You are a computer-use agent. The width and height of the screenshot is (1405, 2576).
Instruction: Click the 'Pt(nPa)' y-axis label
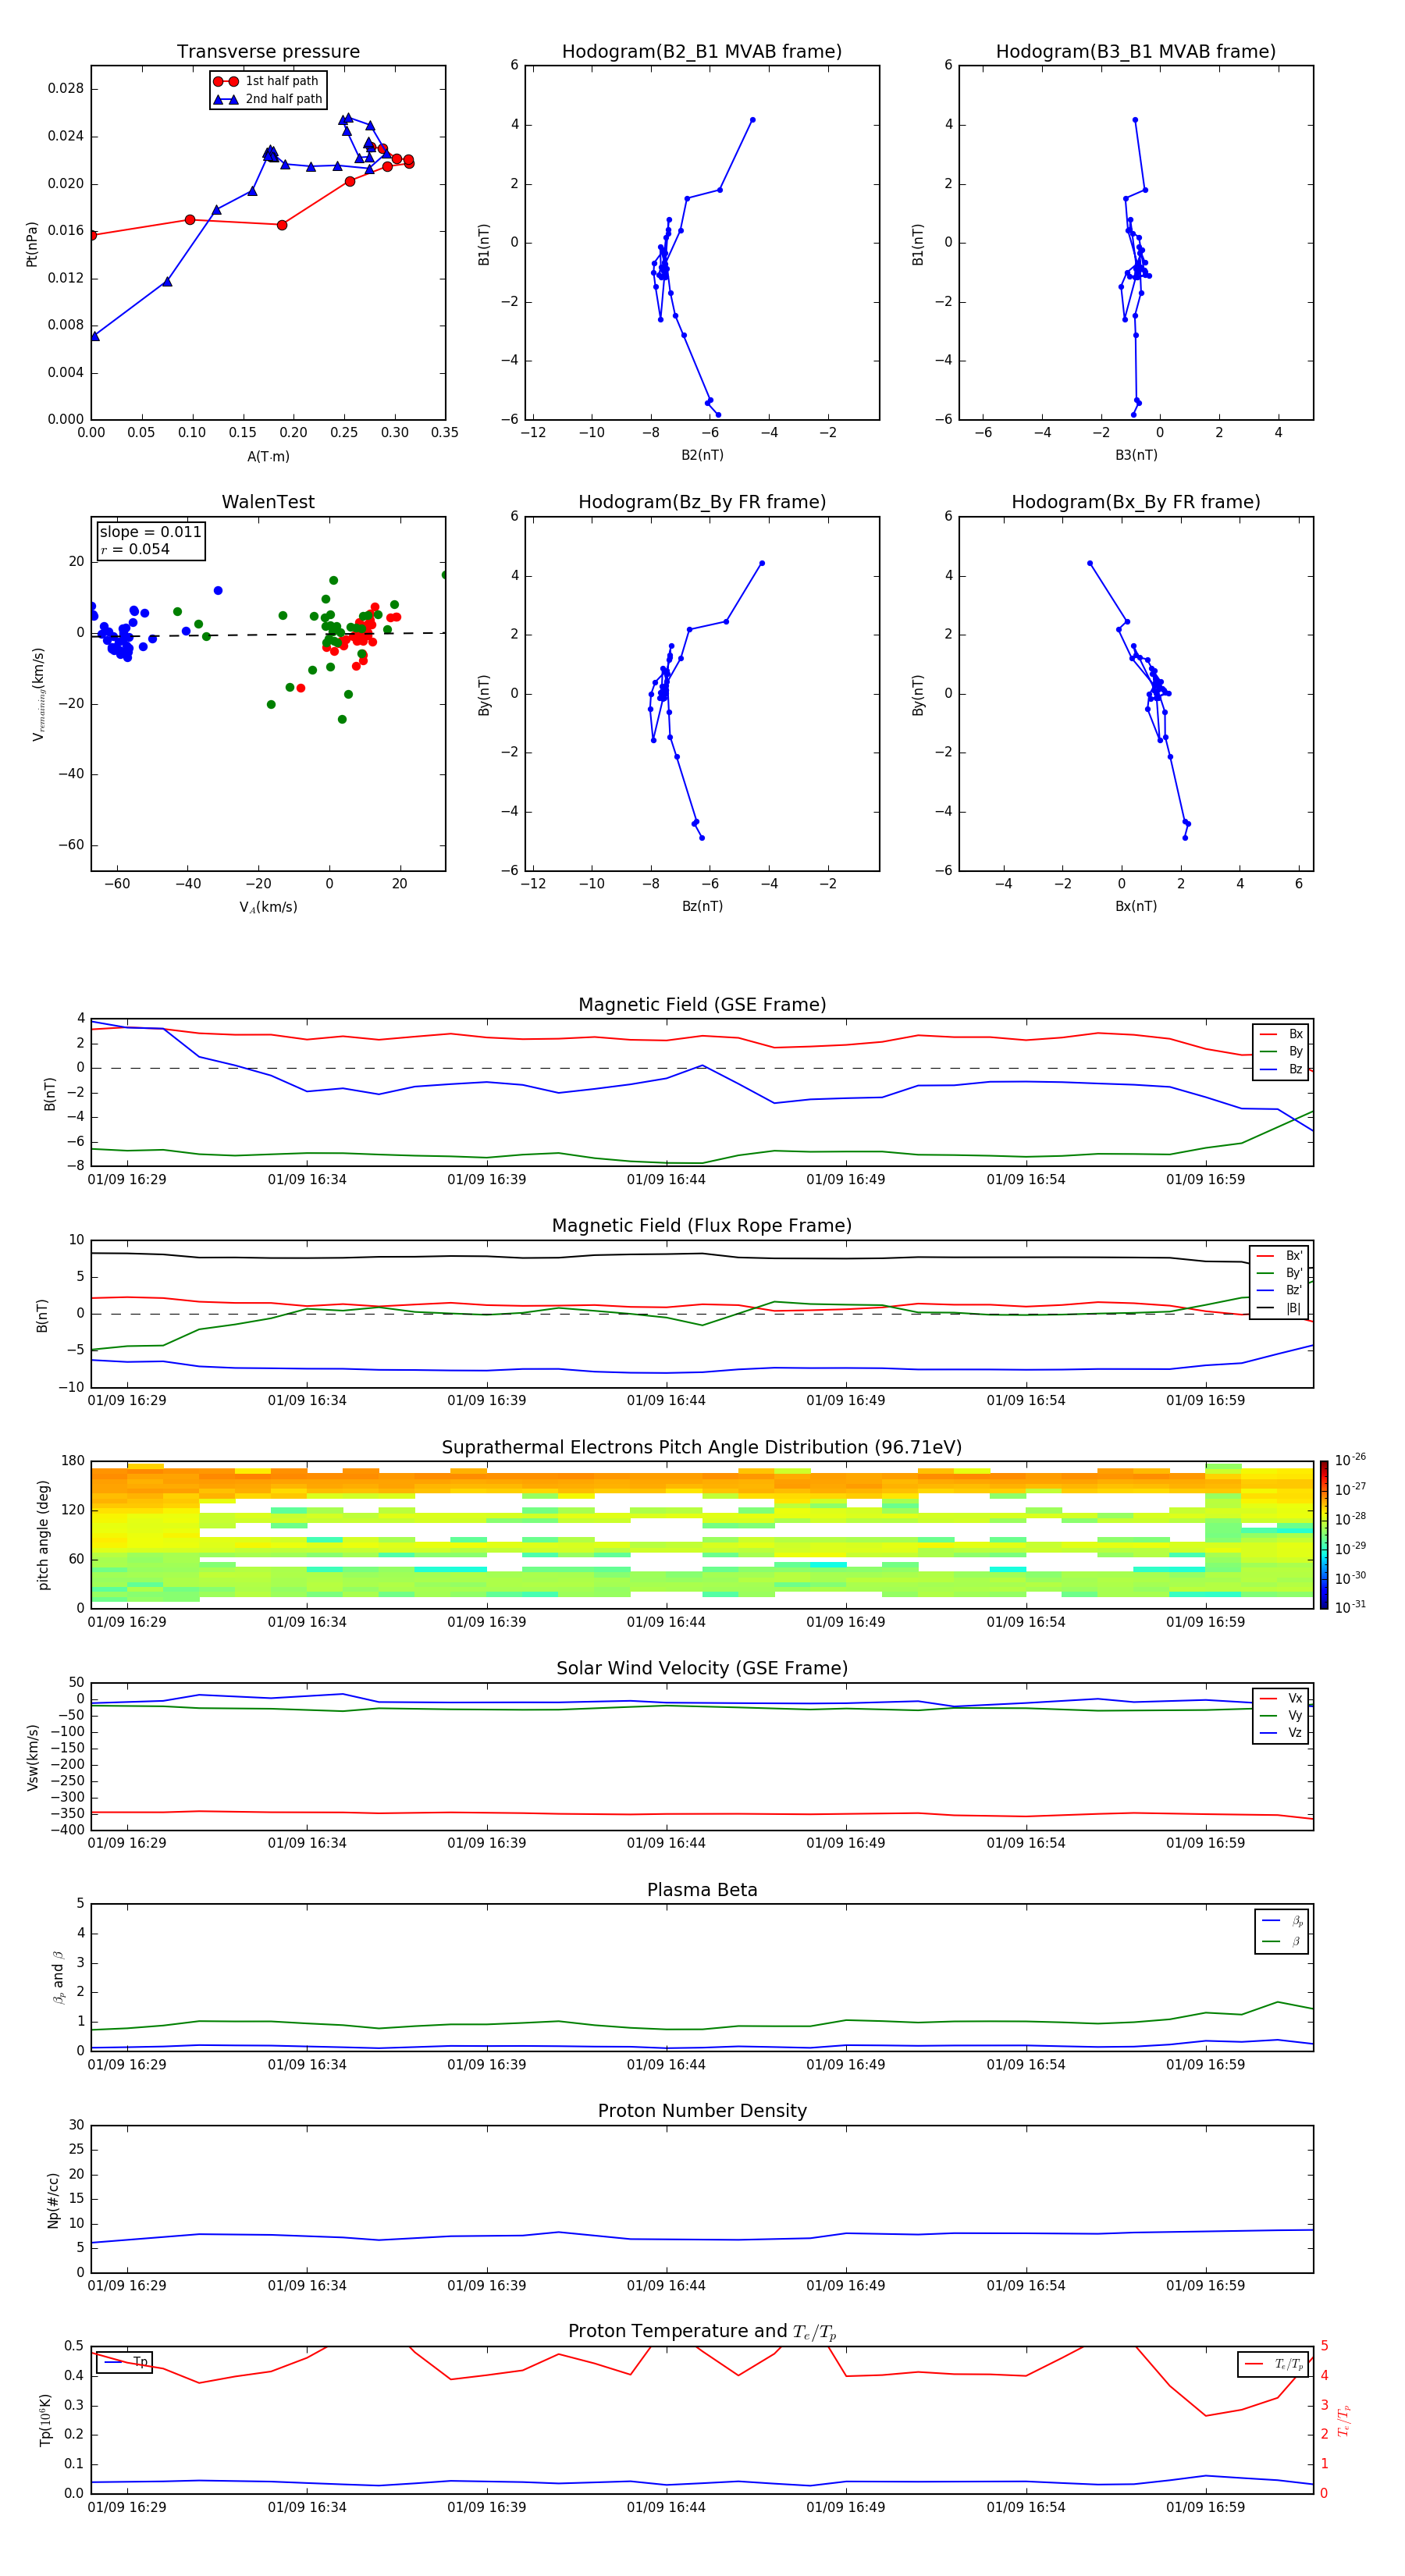pyautogui.click(x=31, y=244)
